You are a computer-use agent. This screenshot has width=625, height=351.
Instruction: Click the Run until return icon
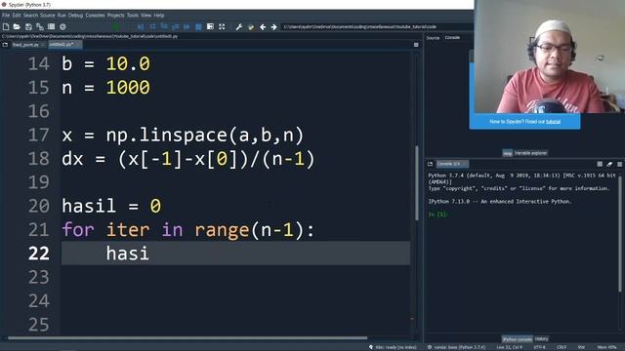[176, 26]
